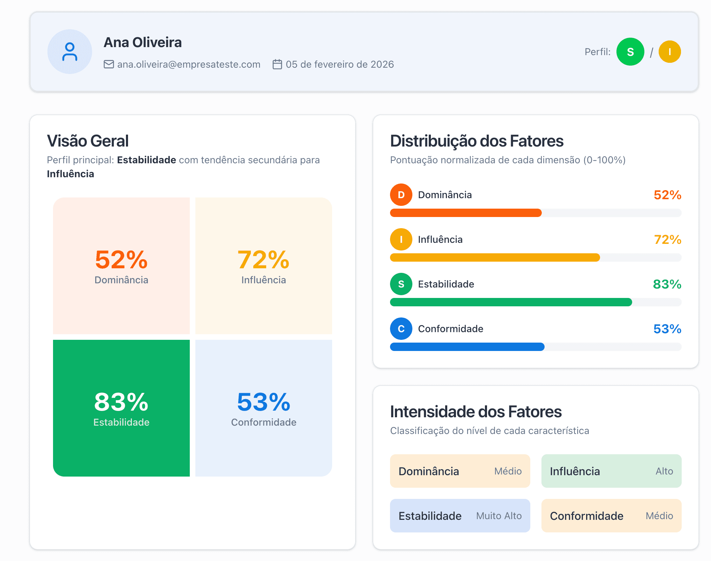Screen dimensions: 711x561
Task: Click the blue C Conformidade circle icon
Action: [x=401, y=329]
